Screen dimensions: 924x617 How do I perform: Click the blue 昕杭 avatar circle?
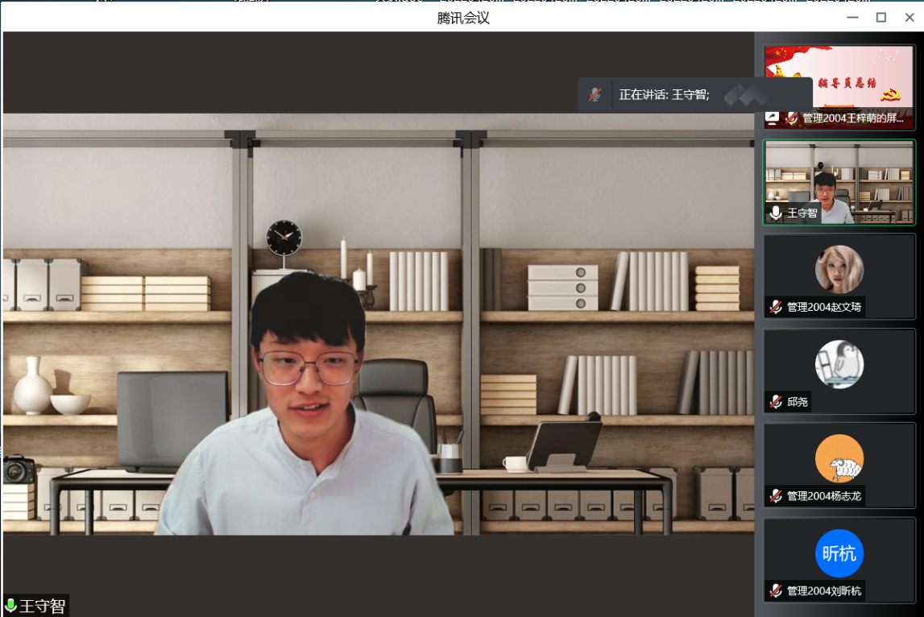pyautogui.click(x=839, y=554)
